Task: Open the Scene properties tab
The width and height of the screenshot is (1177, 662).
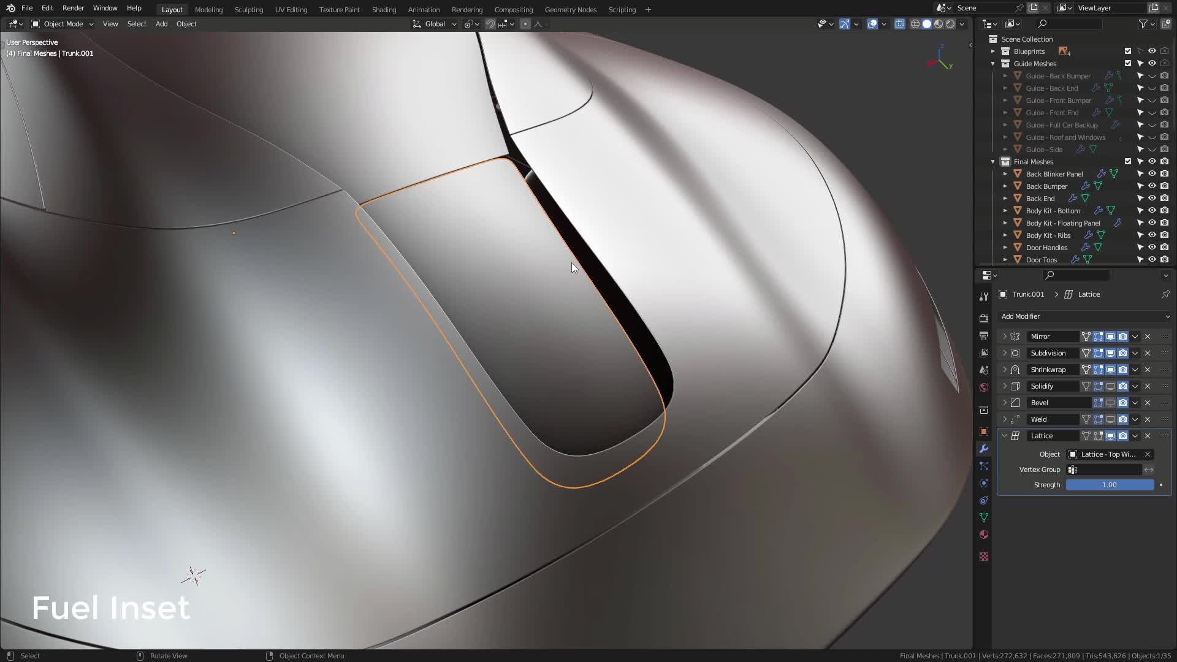Action: tap(984, 370)
